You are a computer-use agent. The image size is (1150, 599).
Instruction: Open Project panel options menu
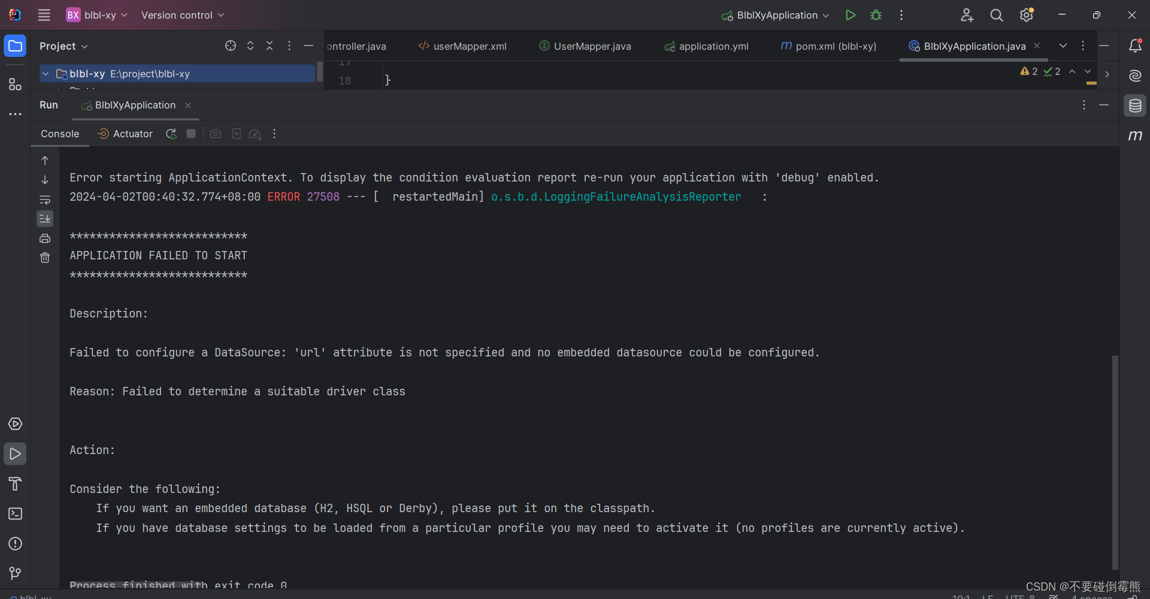(289, 46)
